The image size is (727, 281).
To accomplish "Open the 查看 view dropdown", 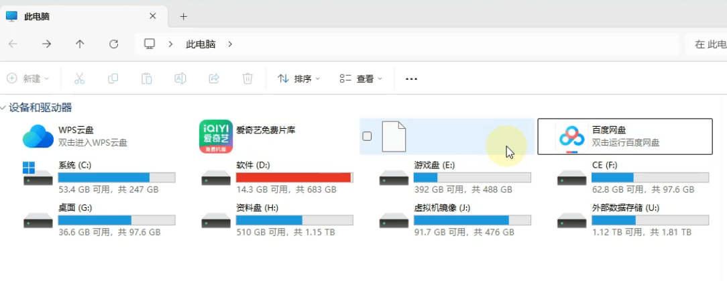I will pyautogui.click(x=361, y=78).
